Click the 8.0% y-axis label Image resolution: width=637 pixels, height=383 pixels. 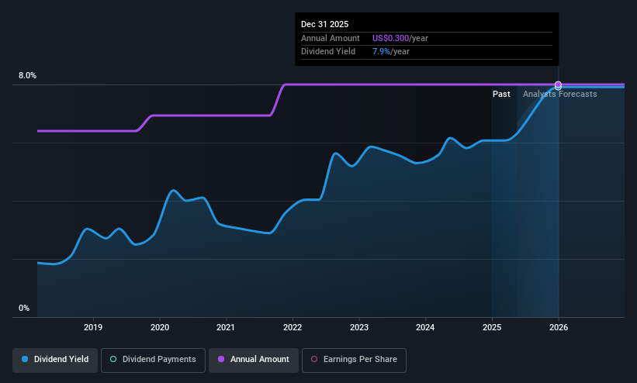click(x=27, y=75)
